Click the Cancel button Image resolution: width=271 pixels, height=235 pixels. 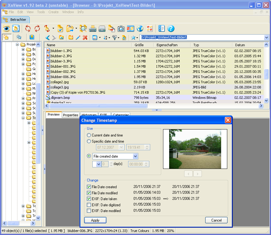[216, 220]
